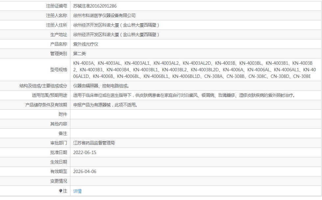Select product name 紫外线光疗仪
The image size is (322, 200).
coord(86,44)
